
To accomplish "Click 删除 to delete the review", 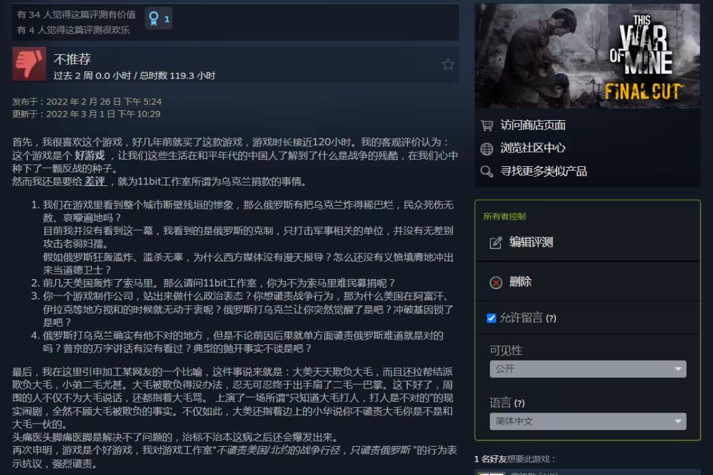I will click(520, 281).
